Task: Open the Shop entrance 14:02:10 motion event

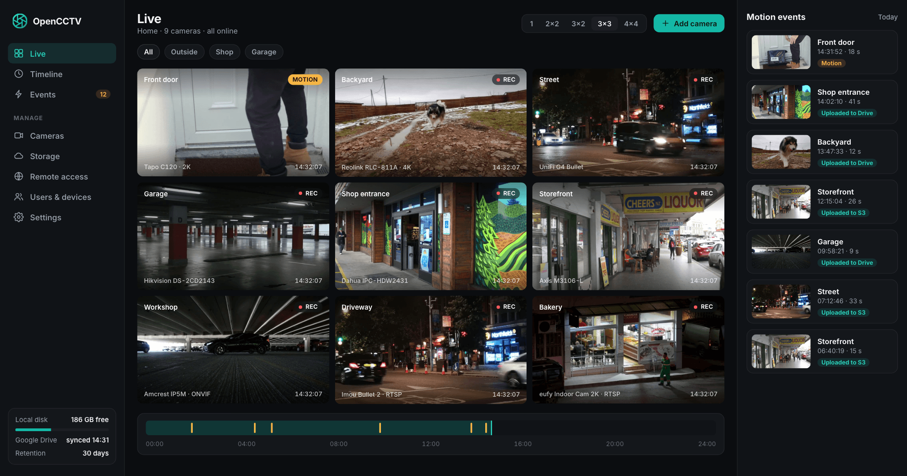Action: pos(822,102)
